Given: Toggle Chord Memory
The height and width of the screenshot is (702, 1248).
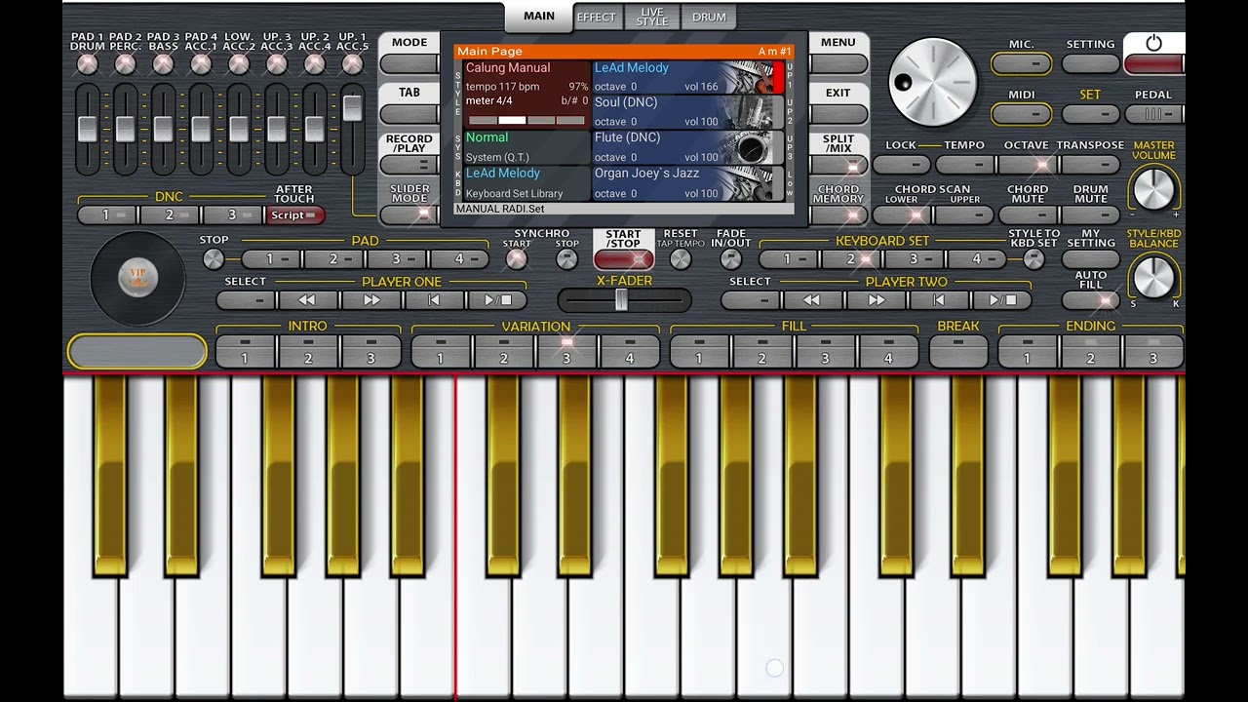Looking at the screenshot, I should pos(838,215).
